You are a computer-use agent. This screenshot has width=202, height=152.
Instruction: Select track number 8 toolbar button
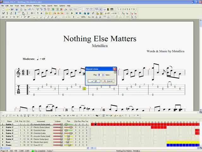[x=134, y=9]
